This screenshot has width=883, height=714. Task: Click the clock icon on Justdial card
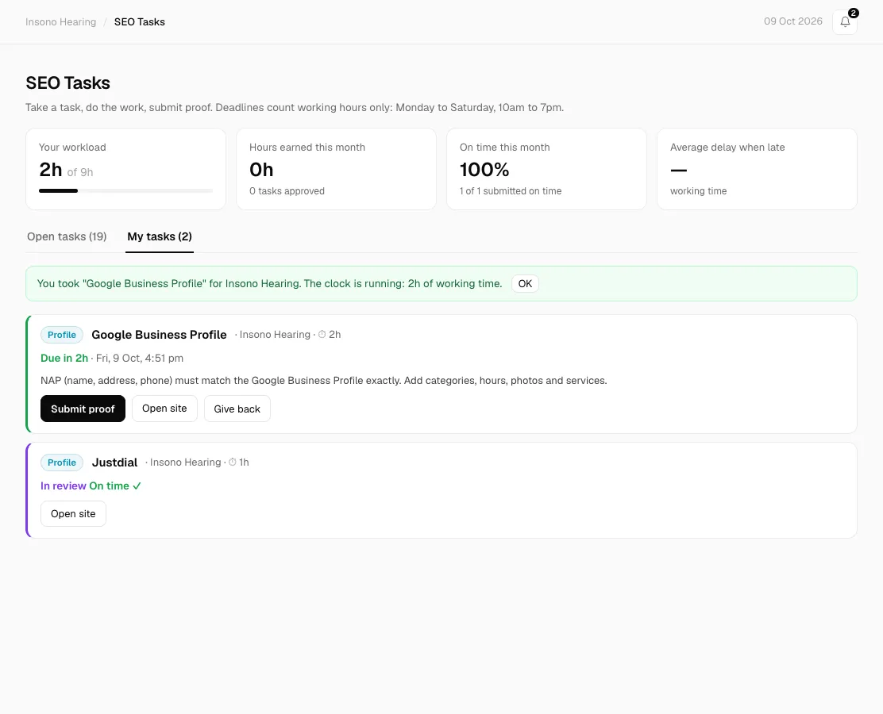[232, 462]
